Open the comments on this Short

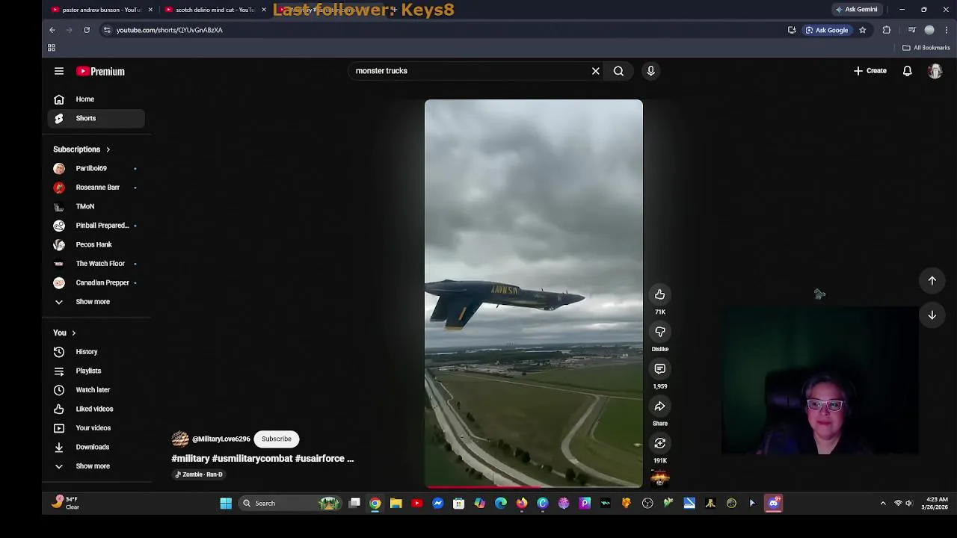pyautogui.click(x=659, y=369)
